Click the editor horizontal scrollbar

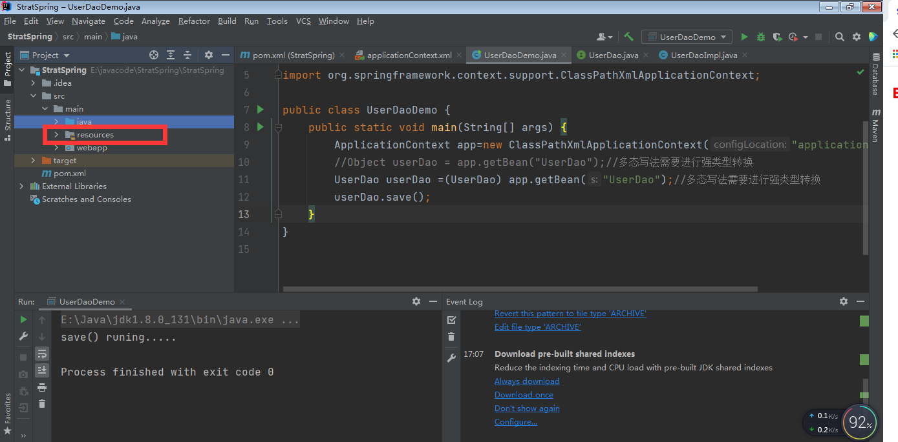(520, 289)
